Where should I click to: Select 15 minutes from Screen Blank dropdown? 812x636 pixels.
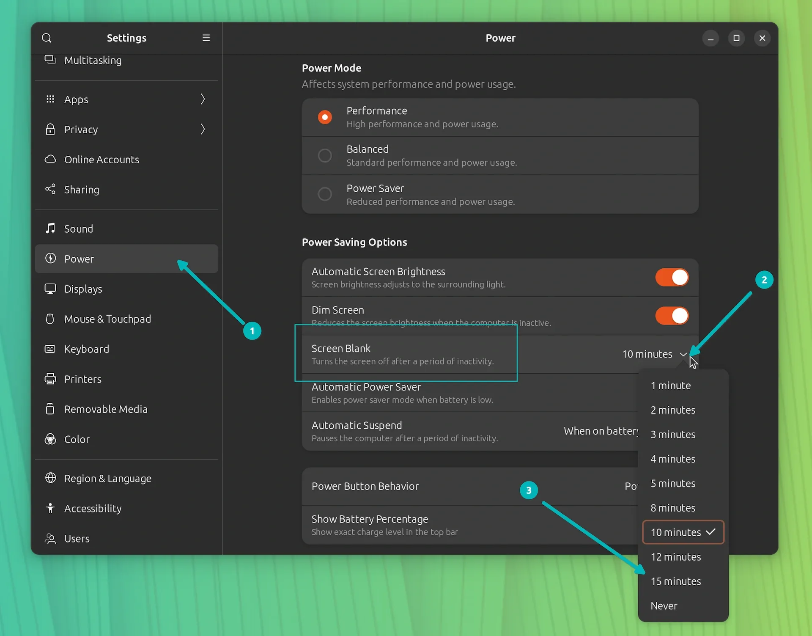(x=675, y=581)
